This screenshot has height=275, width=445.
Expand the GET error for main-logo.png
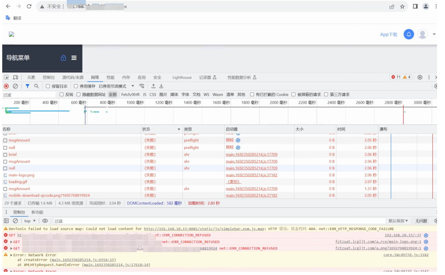tap(11, 242)
